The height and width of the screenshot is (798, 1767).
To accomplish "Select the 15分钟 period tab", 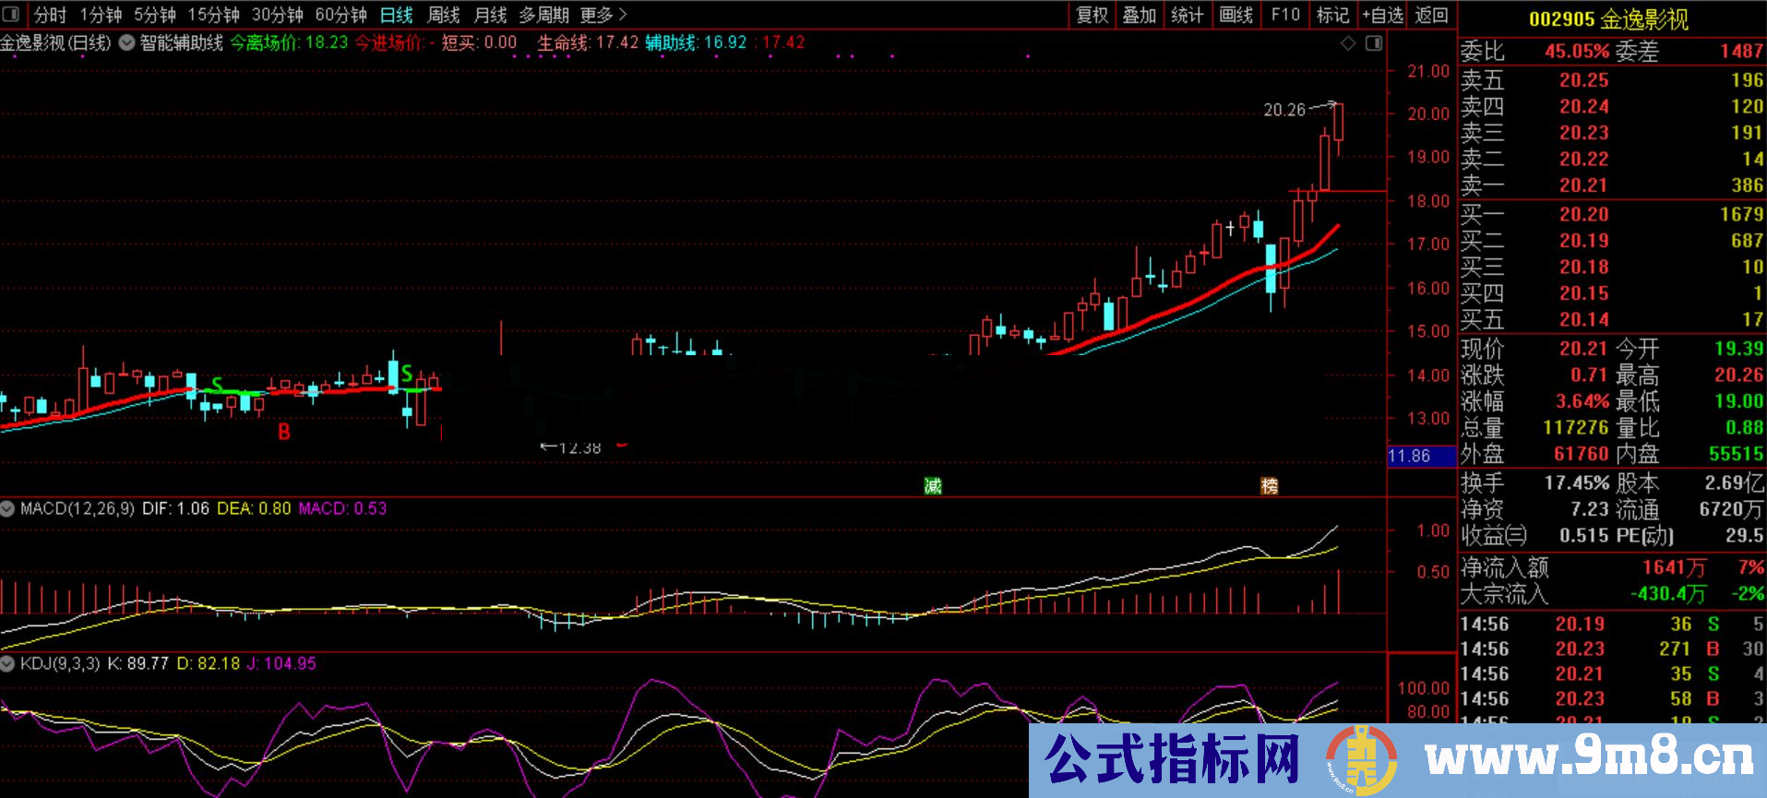I will tap(214, 15).
